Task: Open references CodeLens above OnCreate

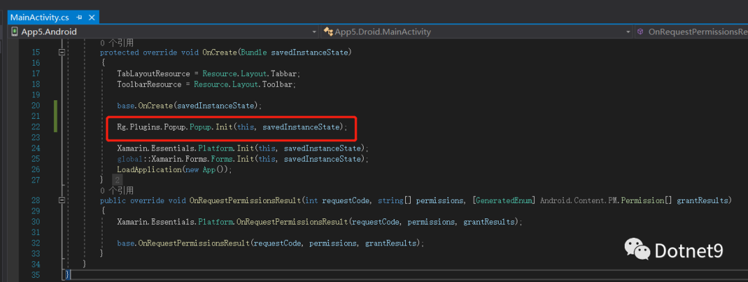Action: point(117,43)
